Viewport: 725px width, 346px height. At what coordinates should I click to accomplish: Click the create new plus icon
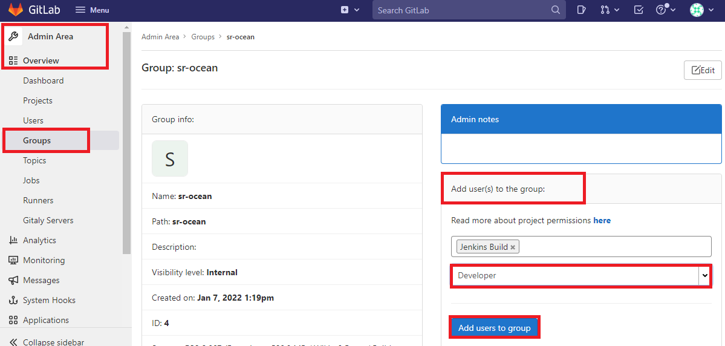click(345, 10)
